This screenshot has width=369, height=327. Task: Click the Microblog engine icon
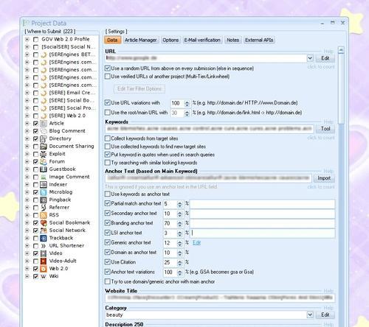tap(44, 192)
